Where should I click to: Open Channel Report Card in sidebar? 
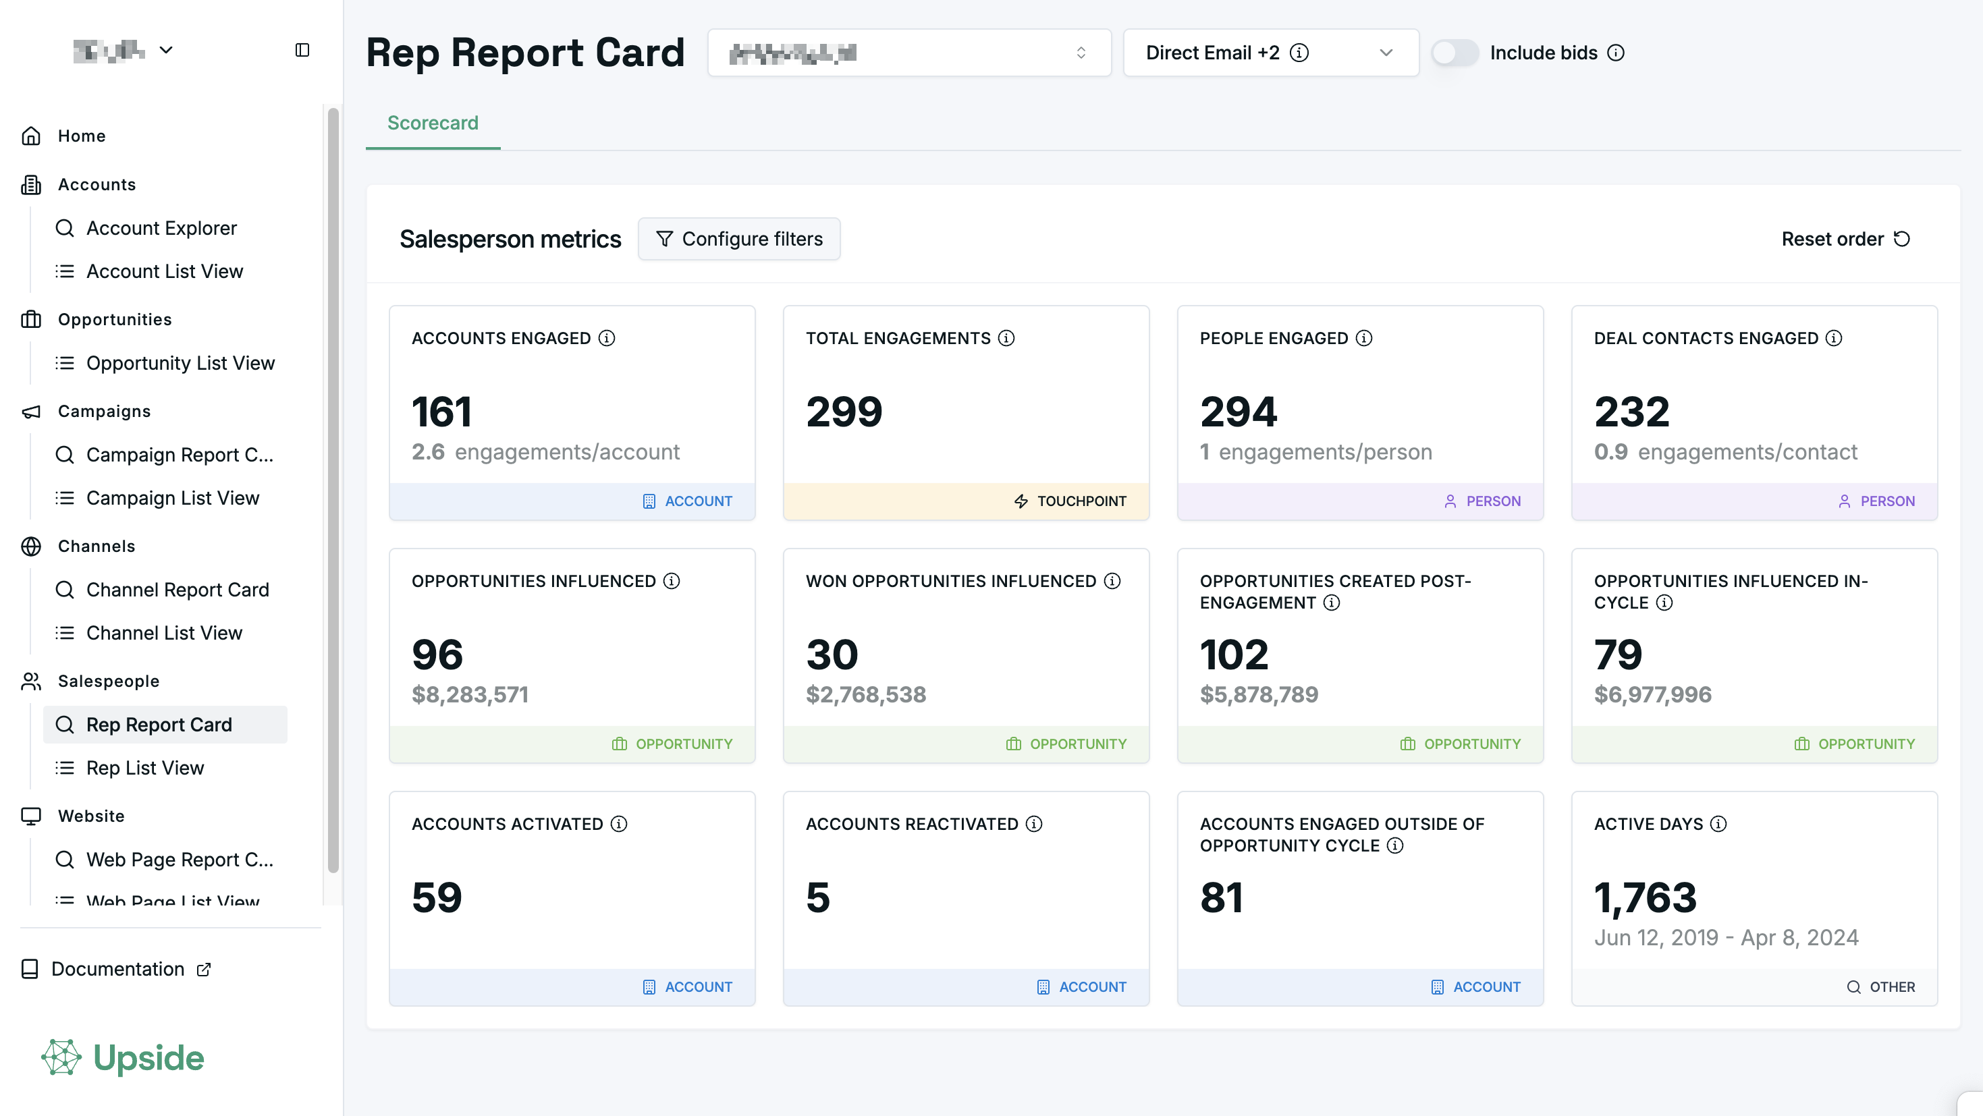(177, 590)
